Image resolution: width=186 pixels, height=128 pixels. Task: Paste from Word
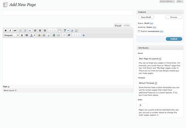coord(44,35)
